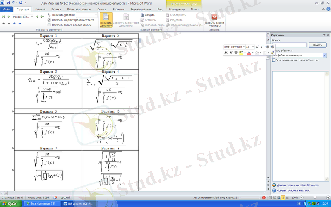Click spelling check icon in status bar
This screenshot has width=331, height=207.
pos(55,198)
